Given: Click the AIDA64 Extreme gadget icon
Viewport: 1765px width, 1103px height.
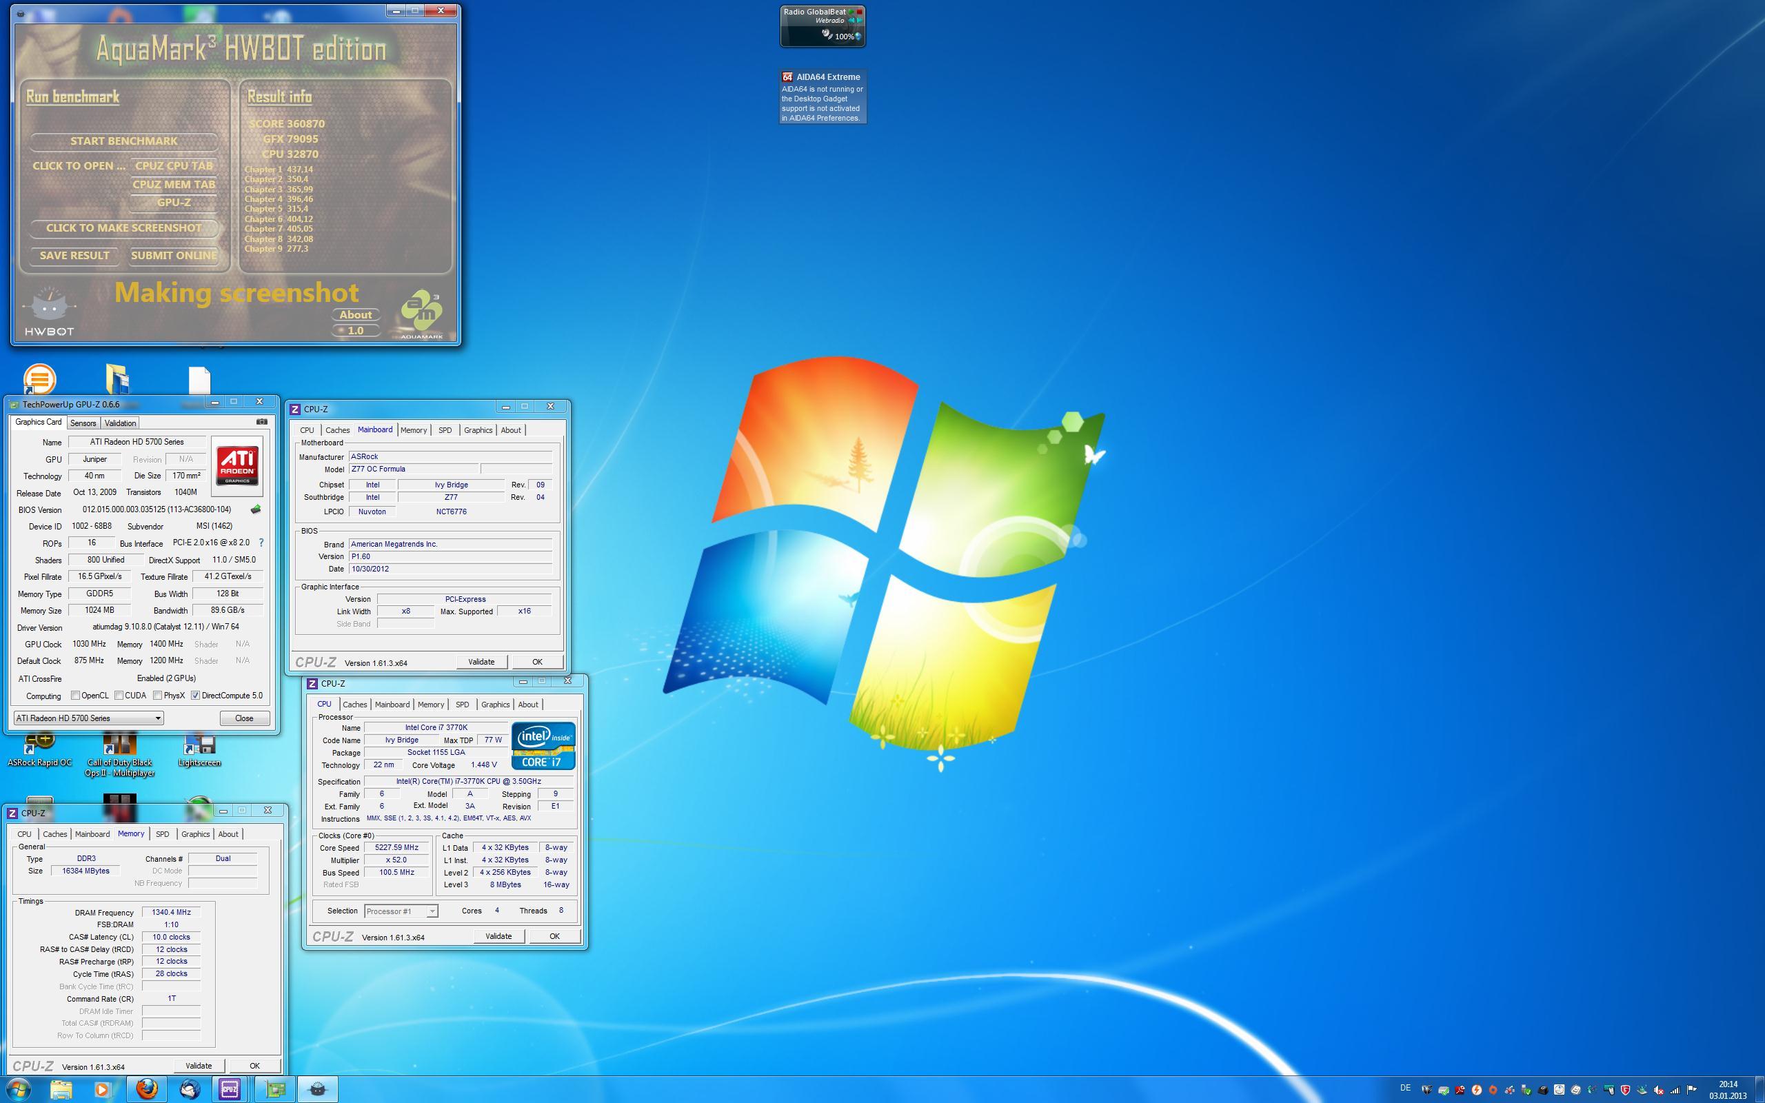Looking at the screenshot, I should [x=787, y=77].
